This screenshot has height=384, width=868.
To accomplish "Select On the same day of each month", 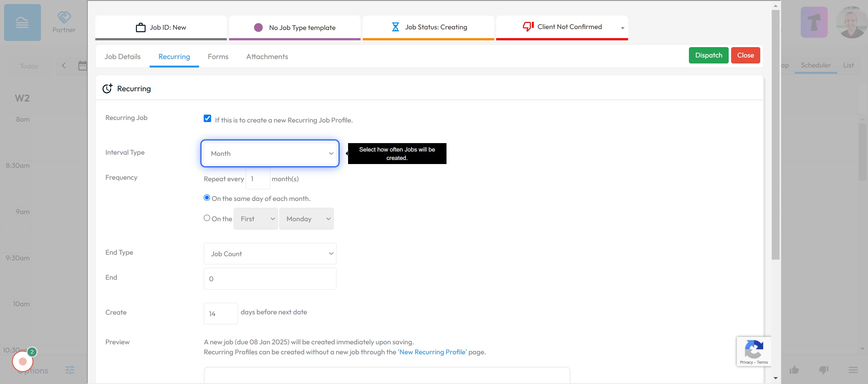I will pos(207,198).
